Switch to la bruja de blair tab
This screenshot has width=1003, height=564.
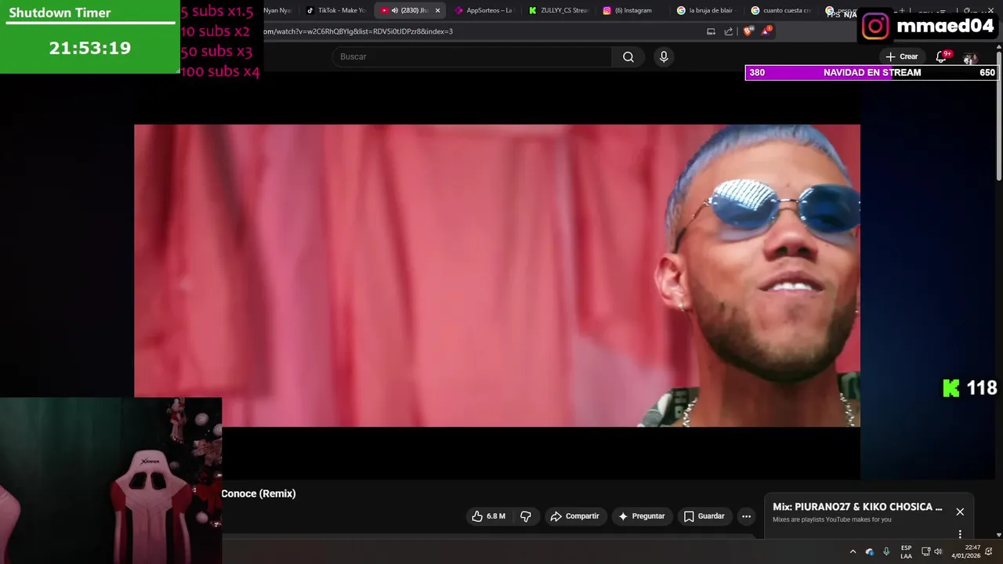pyautogui.click(x=706, y=10)
